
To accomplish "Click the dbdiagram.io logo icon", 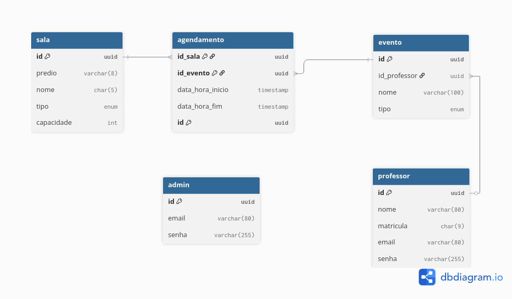I will point(427,277).
